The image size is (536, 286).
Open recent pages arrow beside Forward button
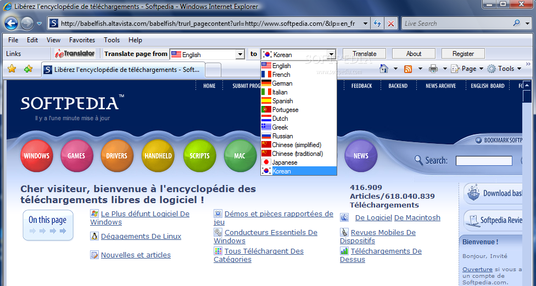39,24
